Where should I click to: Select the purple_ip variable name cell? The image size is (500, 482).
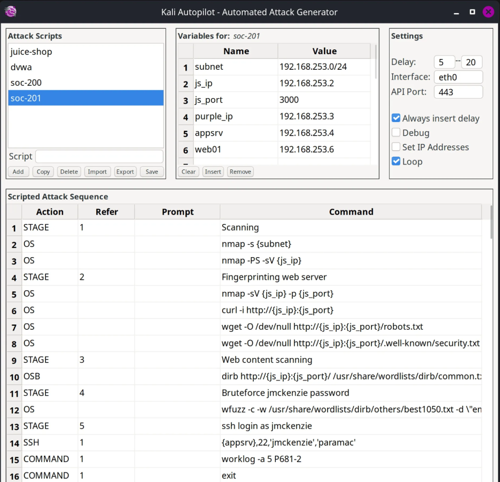[x=236, y=117]
